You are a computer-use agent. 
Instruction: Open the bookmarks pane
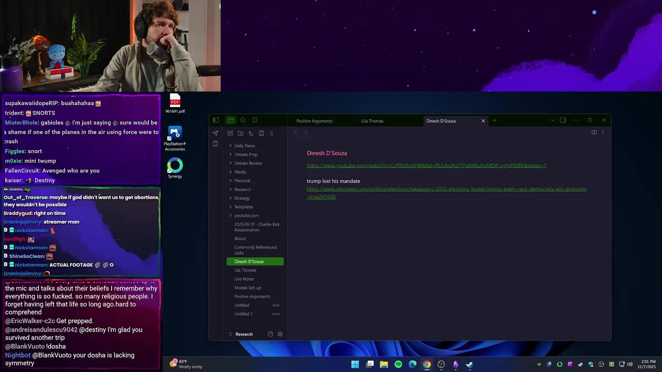point(255,120)
